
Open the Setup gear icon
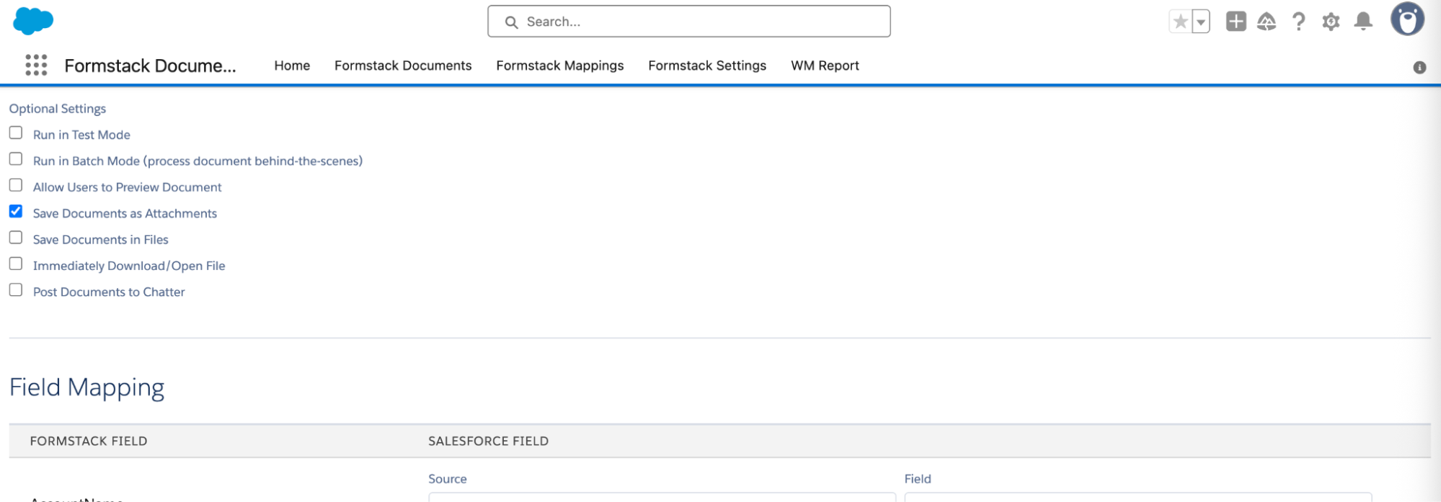pyautogui.click(x=1331, y=22)
